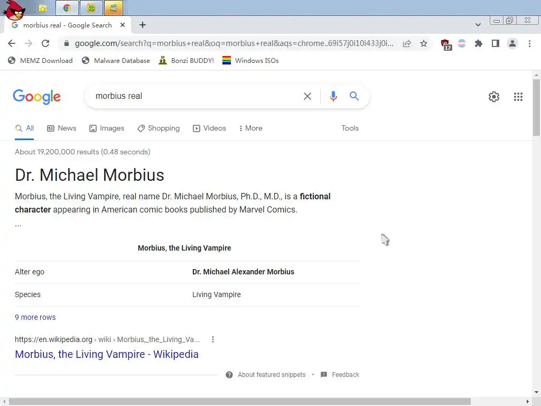Open the Chrome profile avatar
The height and width of the screenshot is (406, 541).
(x=512, y=43)
